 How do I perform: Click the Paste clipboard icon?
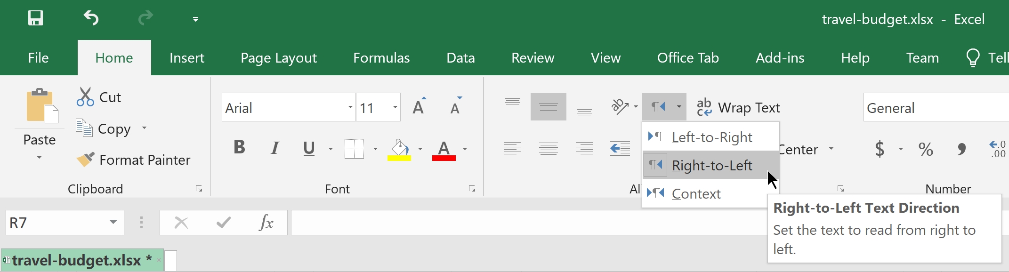tap(41, 106)
